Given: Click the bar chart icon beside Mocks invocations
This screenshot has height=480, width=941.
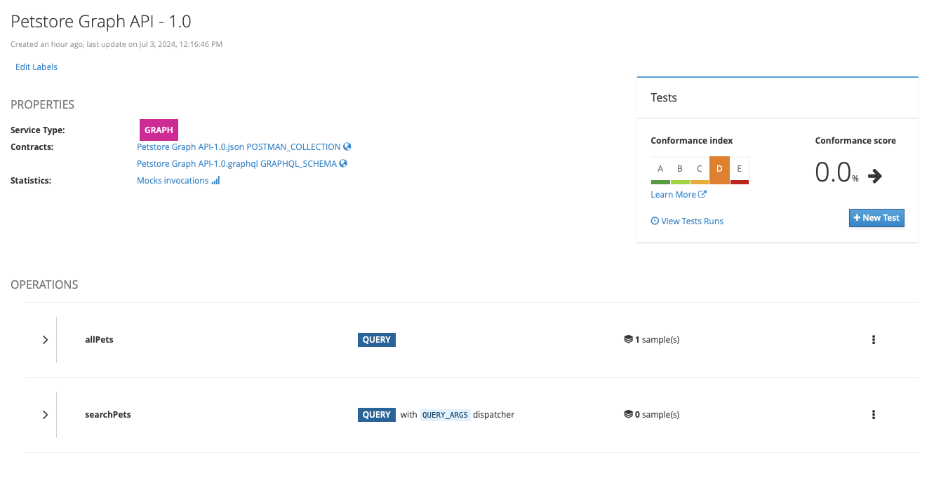Looking at the screenshot, I should pos(215,181).
